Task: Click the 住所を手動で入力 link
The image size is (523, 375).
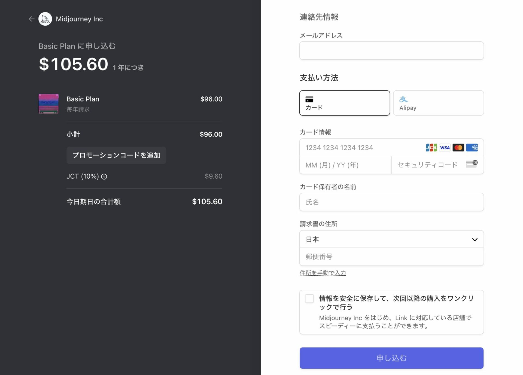Action: click(323, 273)
